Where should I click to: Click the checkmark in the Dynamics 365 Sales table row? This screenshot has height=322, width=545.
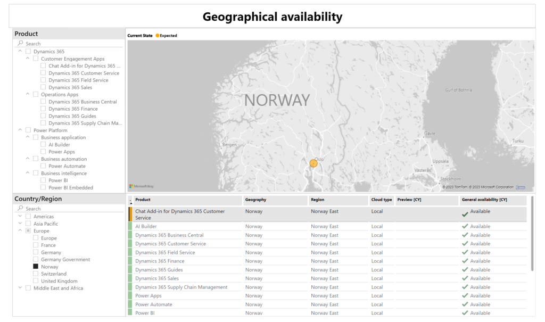tap(465, 278)
